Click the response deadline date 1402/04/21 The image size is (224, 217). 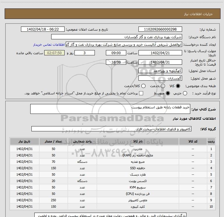coord(160,53)
